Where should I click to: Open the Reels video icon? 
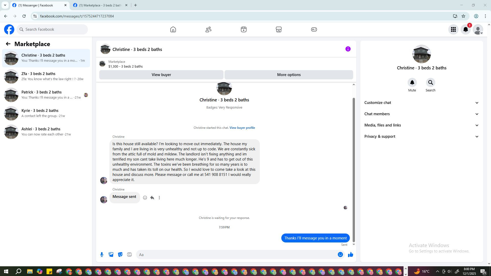(x=244, y=29)
